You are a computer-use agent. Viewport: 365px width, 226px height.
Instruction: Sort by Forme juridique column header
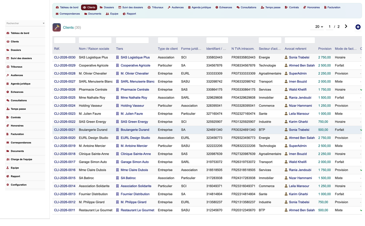(191, 49)
